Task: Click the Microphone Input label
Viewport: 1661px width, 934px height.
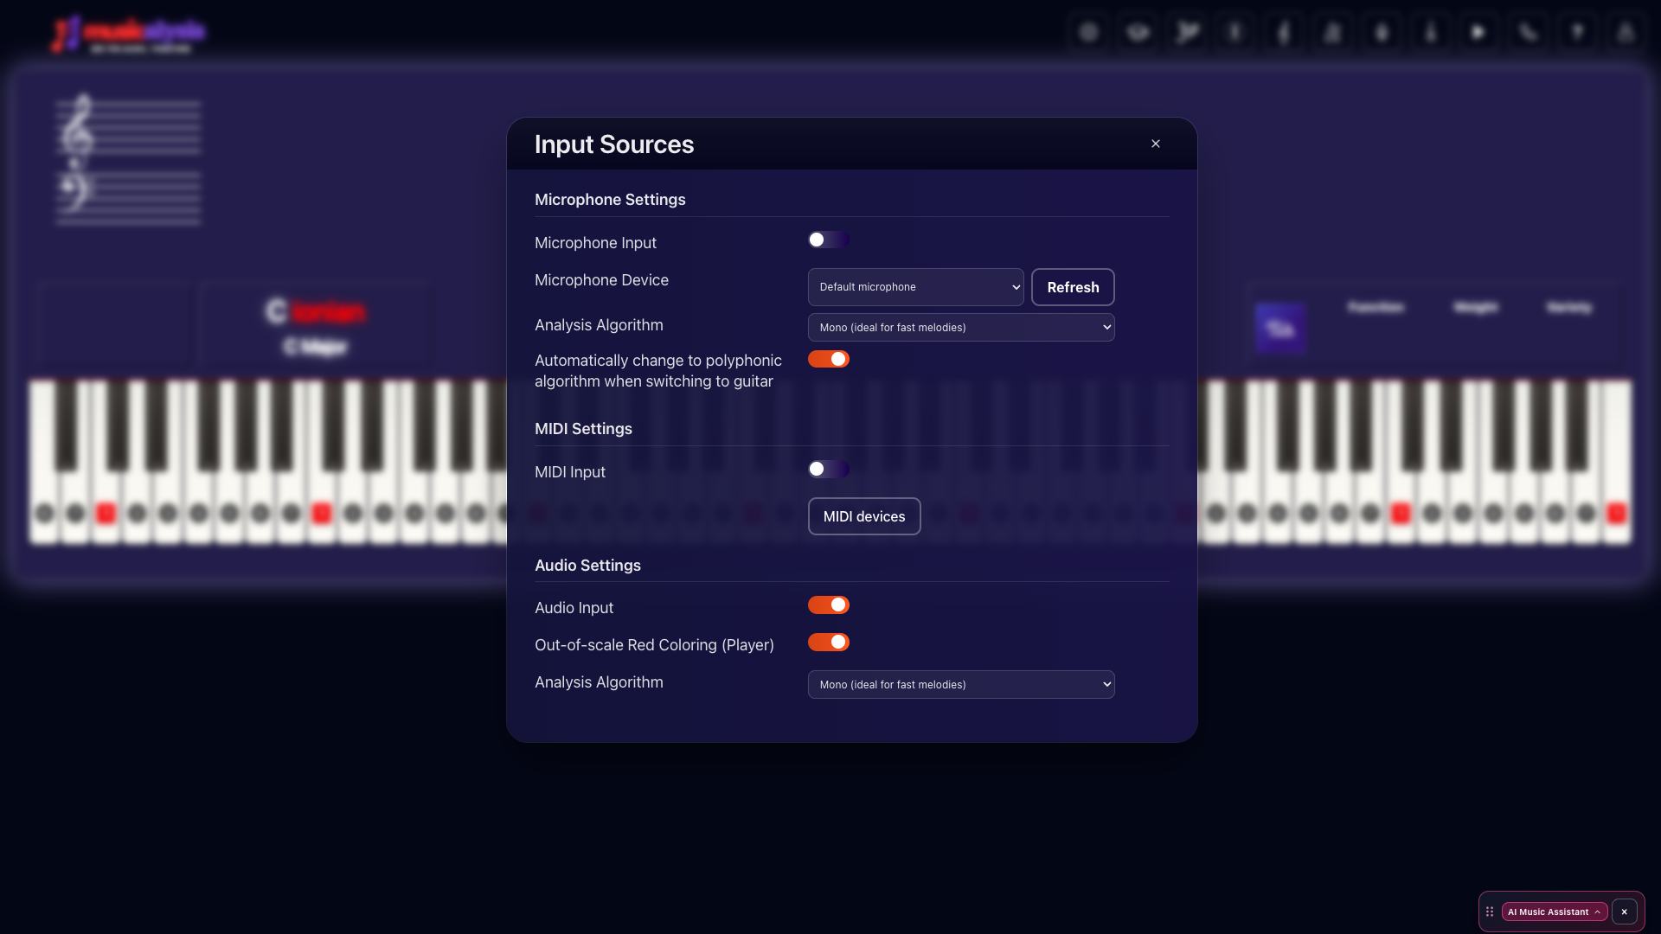Action: tap(595, 243)
